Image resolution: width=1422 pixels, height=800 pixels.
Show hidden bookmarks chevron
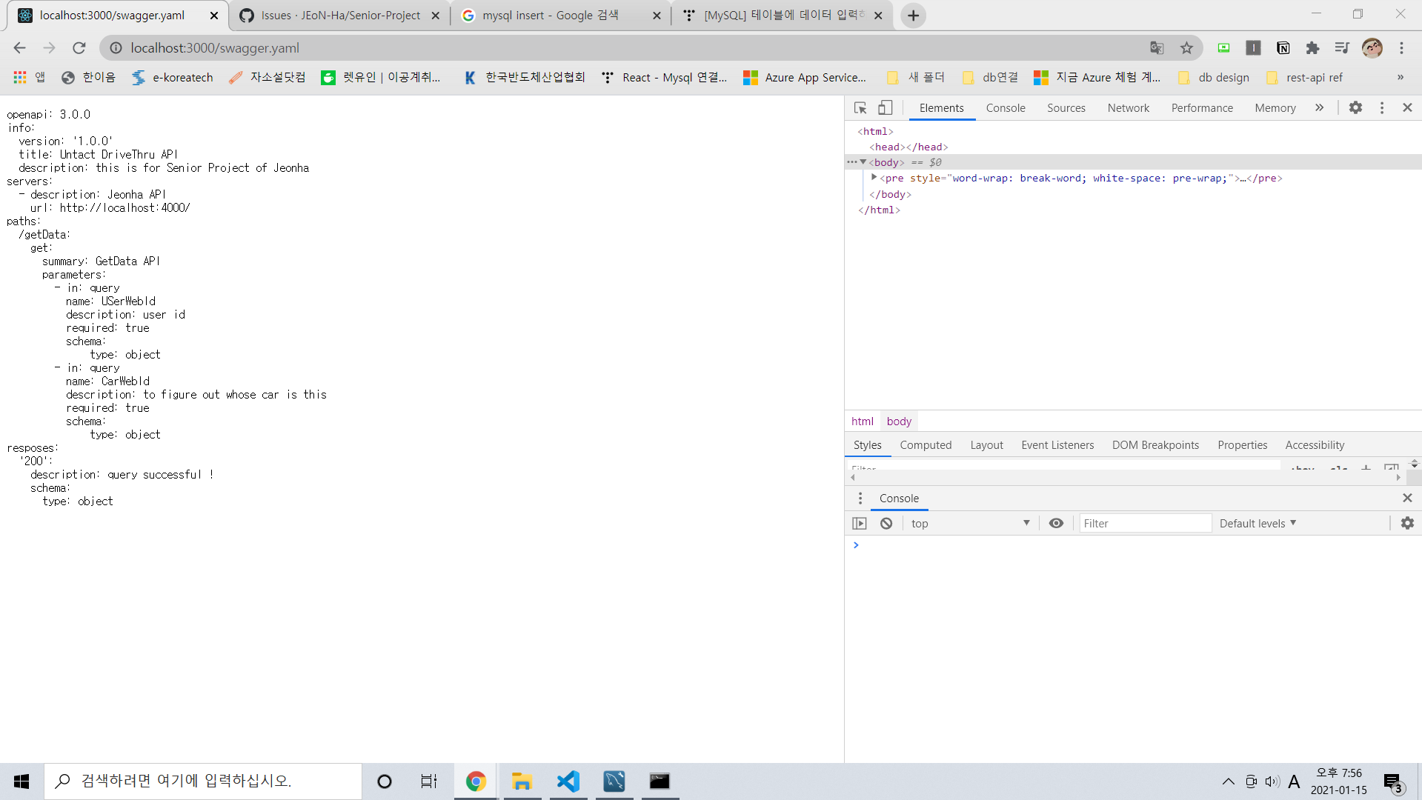(x=1400, y=78)
